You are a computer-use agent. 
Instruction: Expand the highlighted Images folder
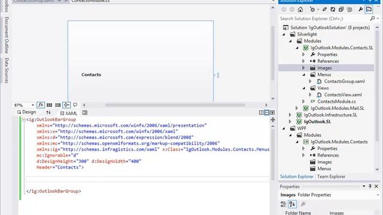(303, 67)
